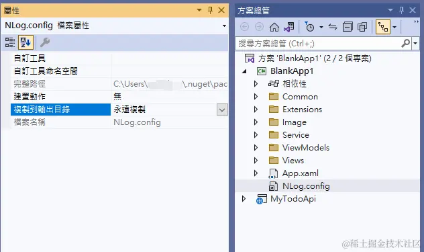Open property pages wrench icon
424x252 pixels.
coord(45,42)
